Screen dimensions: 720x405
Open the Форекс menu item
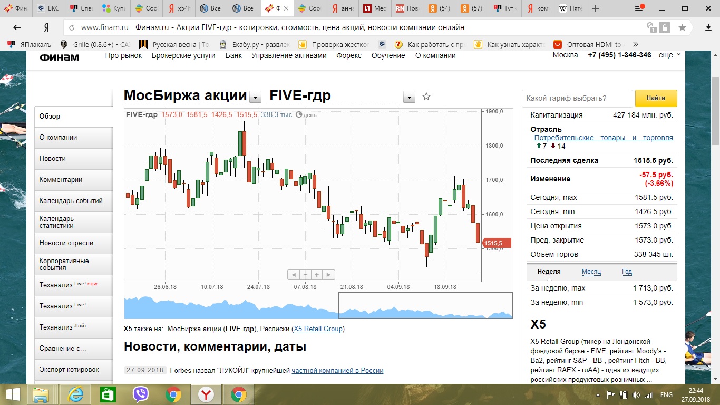[349, 55]
